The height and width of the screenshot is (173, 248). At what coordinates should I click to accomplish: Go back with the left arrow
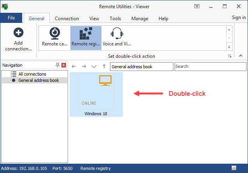point(74,66)
